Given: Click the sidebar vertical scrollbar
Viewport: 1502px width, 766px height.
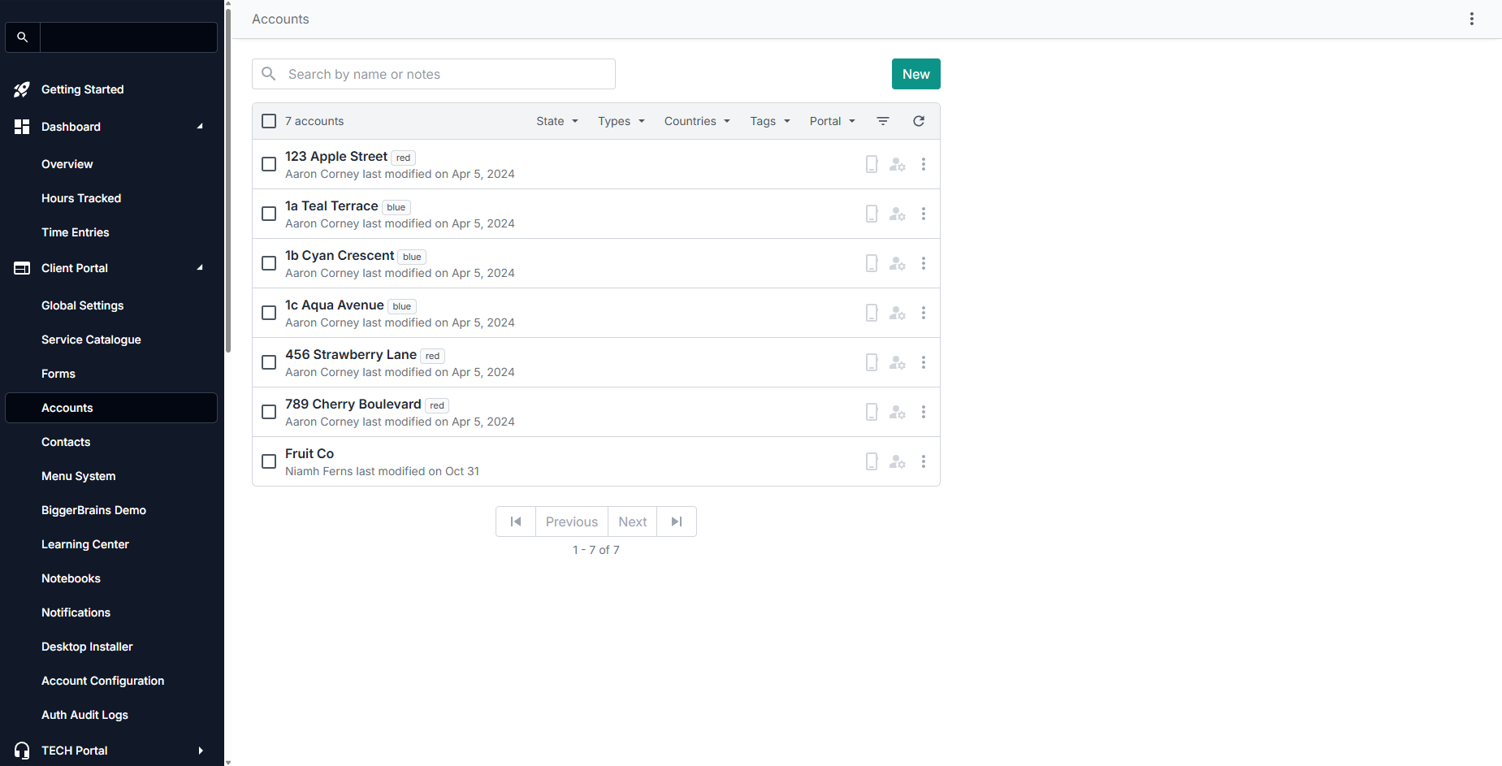Looking at the screenshot, I should [x=228, y=179].
